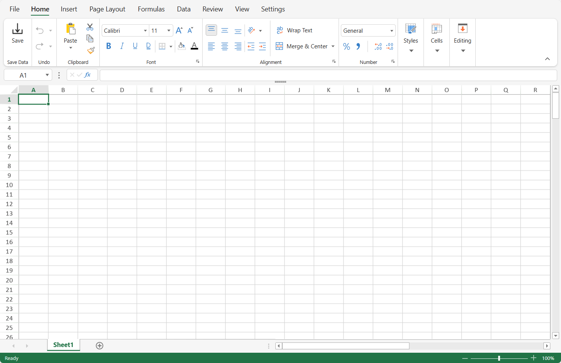Click inside the formula bar input
This screenshot has height=363, width=561.
[328, 75]
